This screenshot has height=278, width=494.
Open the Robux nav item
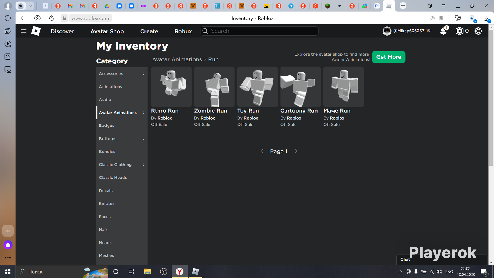point(183,31)
